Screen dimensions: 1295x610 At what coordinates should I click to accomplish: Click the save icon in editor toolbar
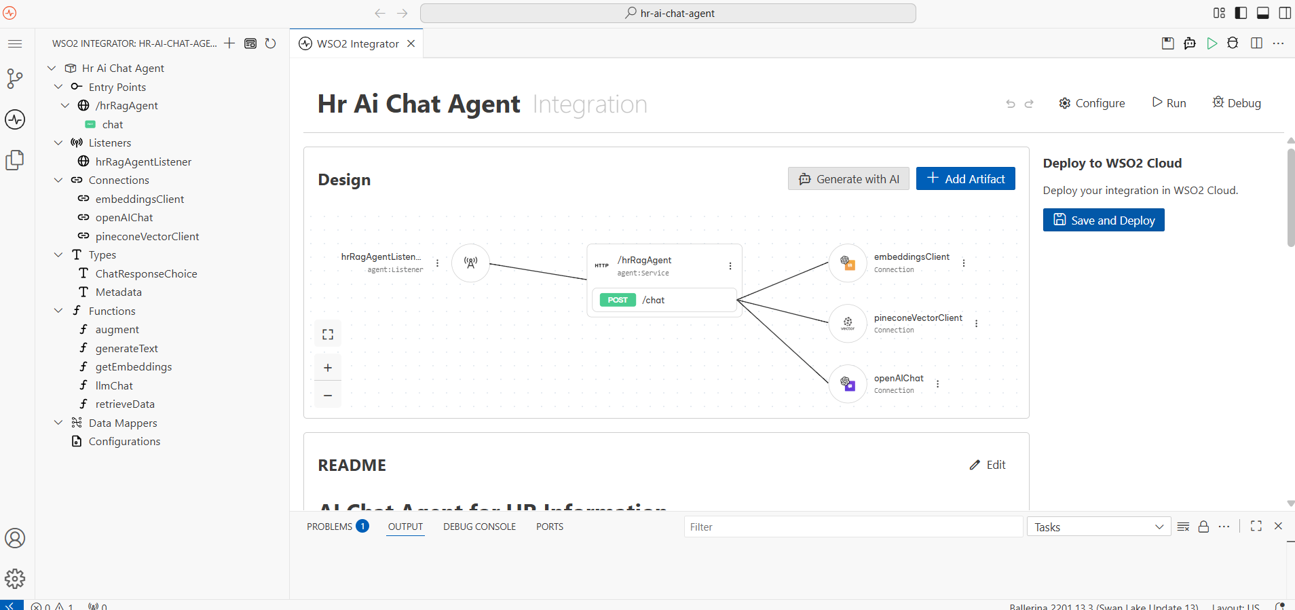point(1168,43)
